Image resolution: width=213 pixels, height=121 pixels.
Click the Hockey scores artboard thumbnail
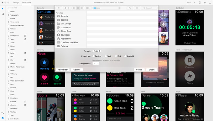pyautogui.click(x=86, y=107)
